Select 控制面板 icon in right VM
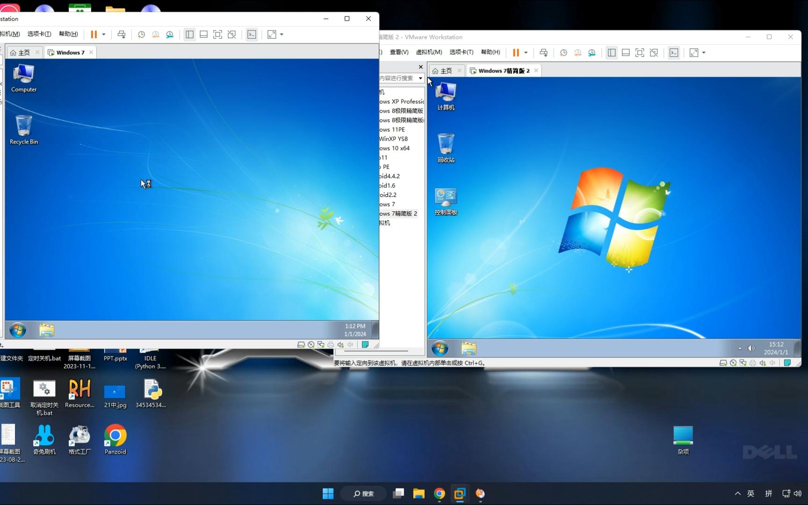 point(446,201)
